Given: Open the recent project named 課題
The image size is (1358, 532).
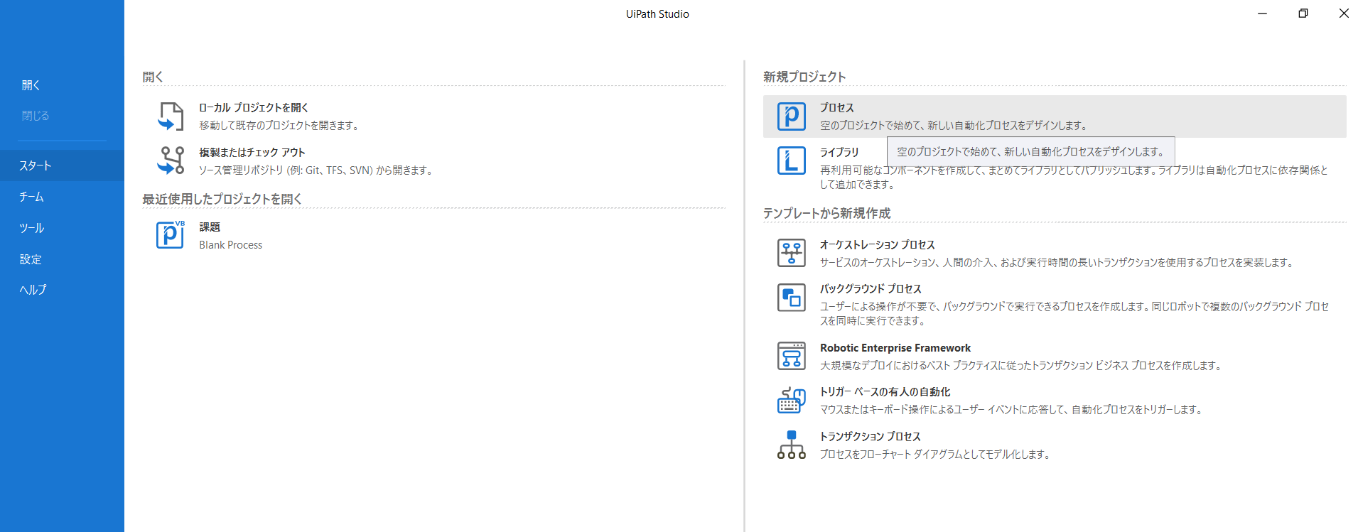Looking at the screenshot, I should [x=210, y=227].
